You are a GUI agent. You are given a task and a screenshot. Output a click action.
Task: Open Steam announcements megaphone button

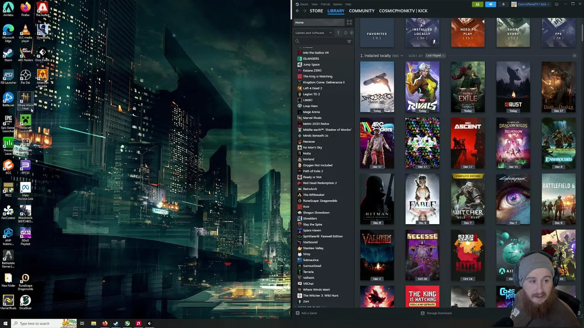(x=490, y=4)
